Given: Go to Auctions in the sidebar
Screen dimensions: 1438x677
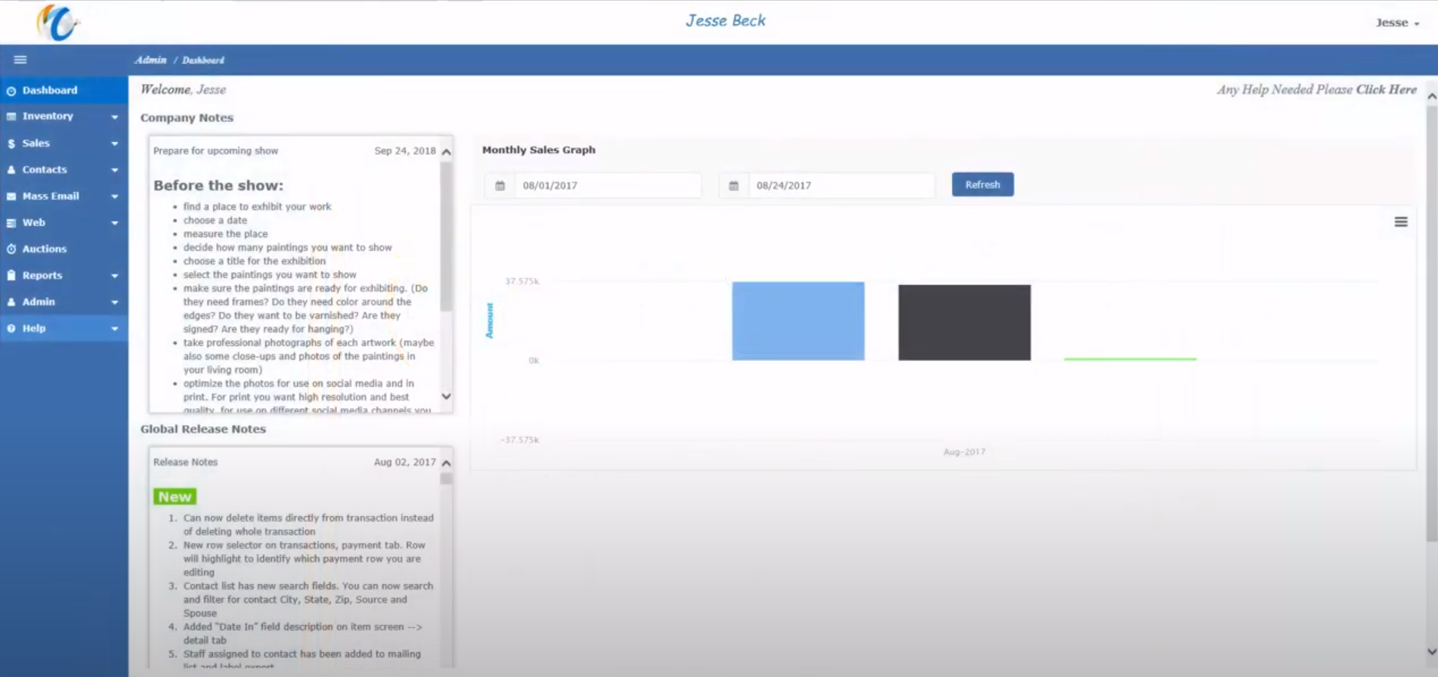Looking at the screenshot, I should 64,249.
